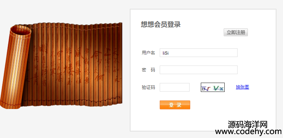Click the 密码 field label
The height and width of the screenshot is (138, 283).
click(x=148, y=70)
